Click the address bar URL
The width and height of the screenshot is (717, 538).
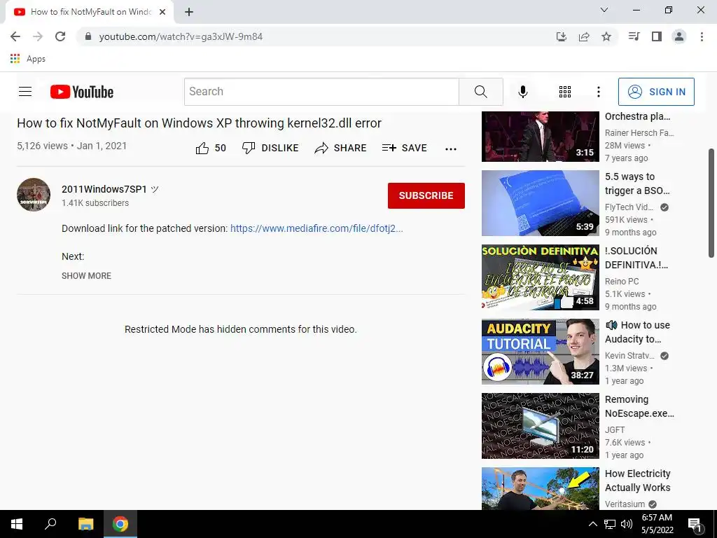[181, 36]
